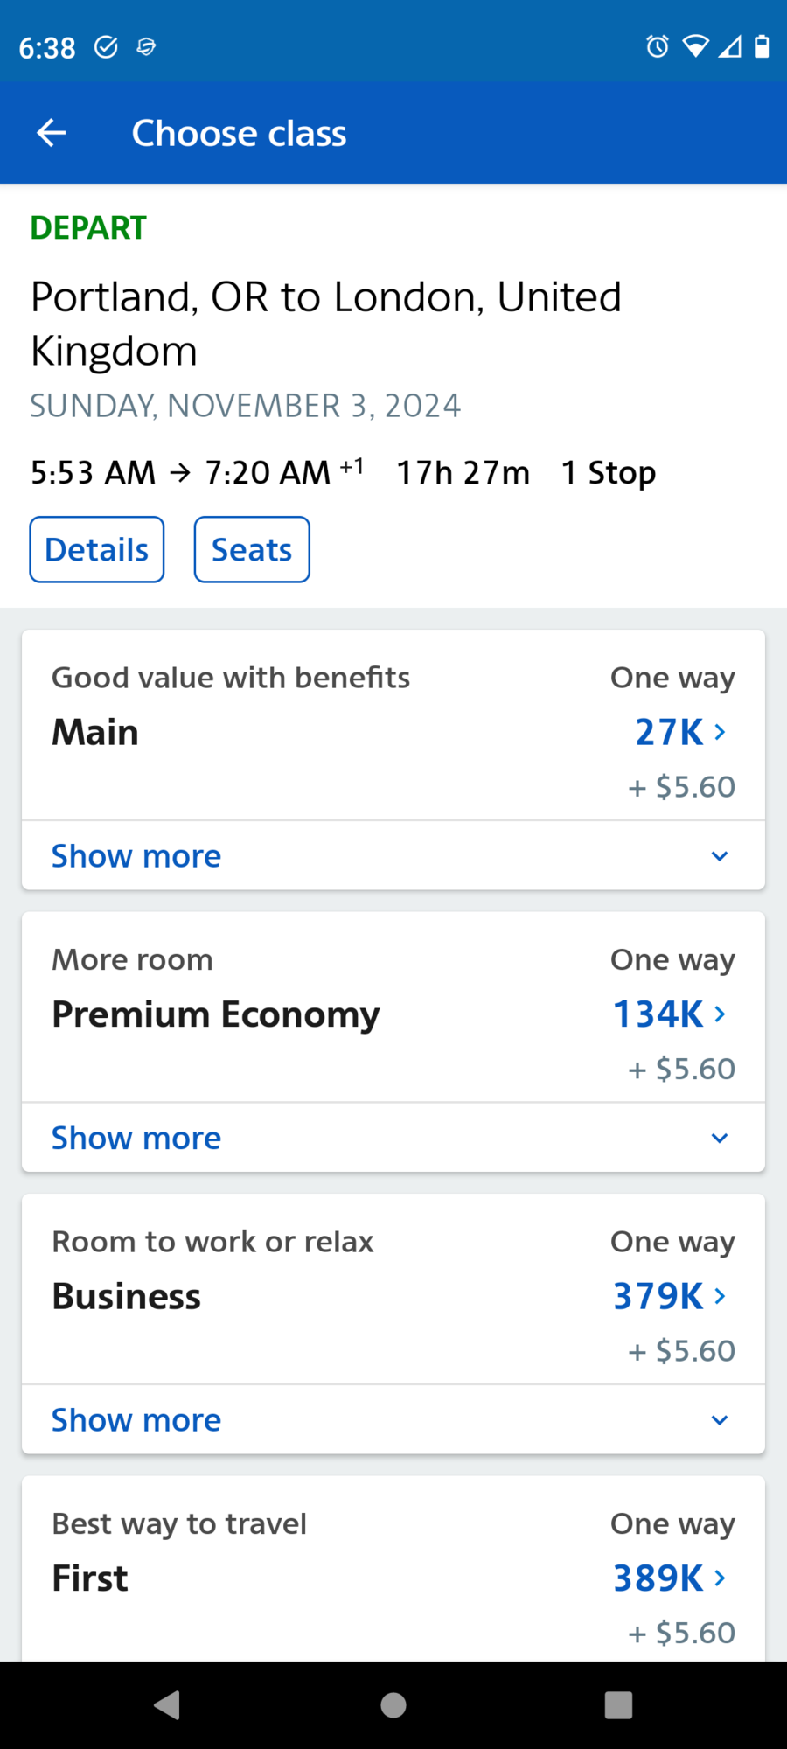Expand Show more under Business
787x1749 pixels.
pos(136,1420)
